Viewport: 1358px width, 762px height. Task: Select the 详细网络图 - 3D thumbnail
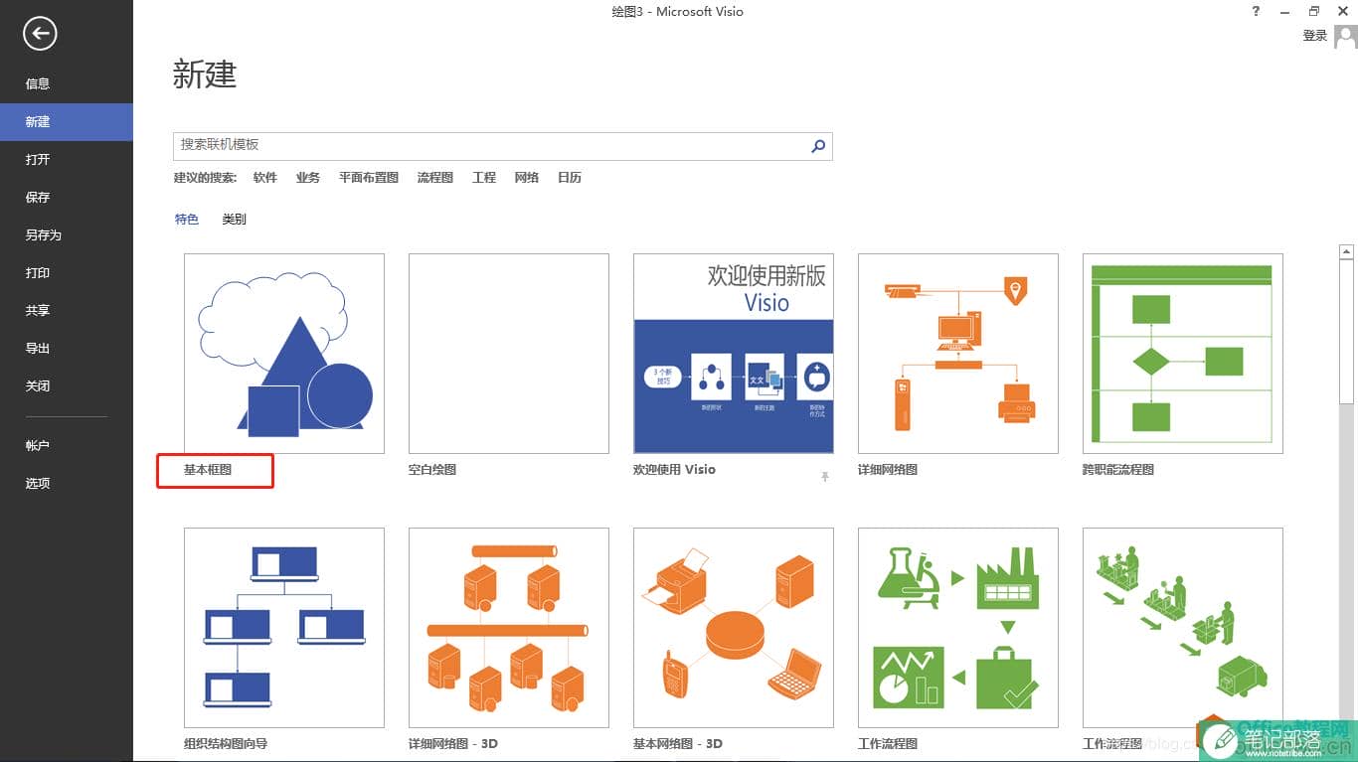509,628
